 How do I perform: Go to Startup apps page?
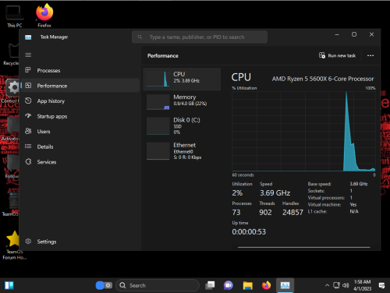80,116
